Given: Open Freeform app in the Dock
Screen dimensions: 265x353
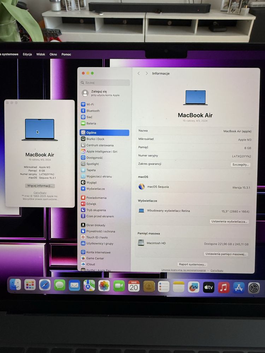Looking at the screenshot, I should tap(194, 287).
